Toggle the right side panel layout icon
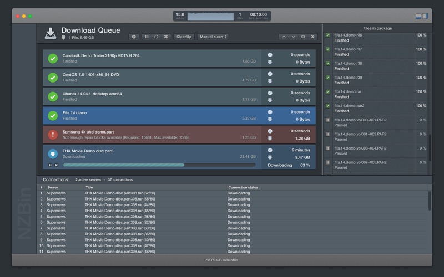Screen dimensions: 444x277 point(425,17)
